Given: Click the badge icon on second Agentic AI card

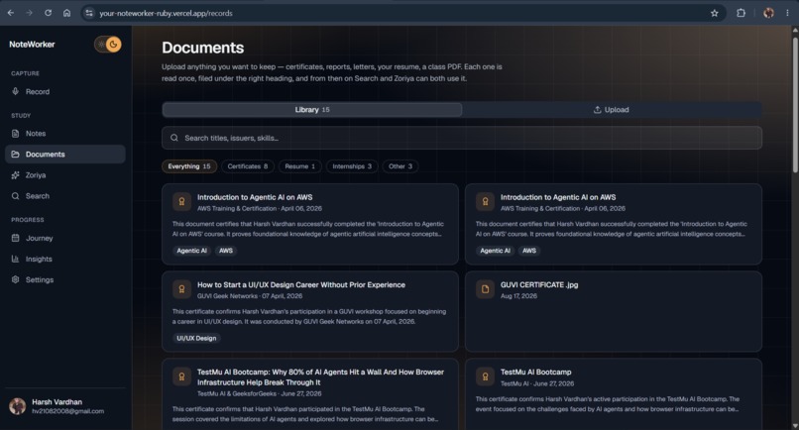Looking at the screenshot, I should pyautogui.click(x=485, y=201).
